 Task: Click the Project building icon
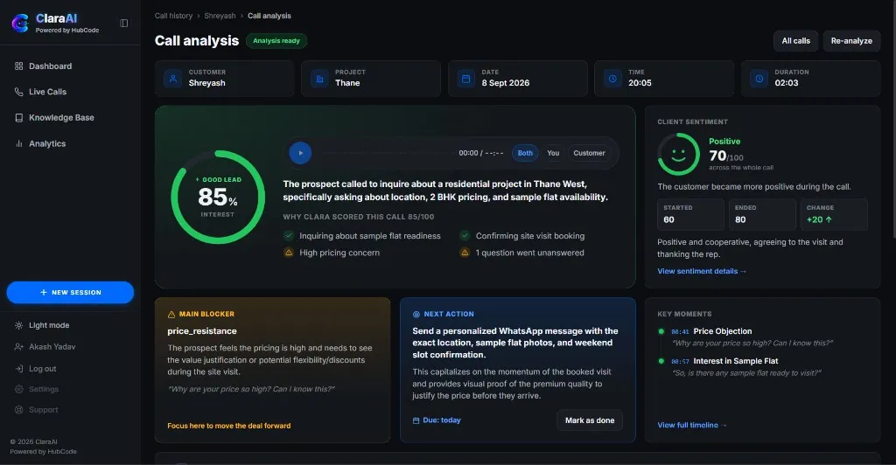(x=319, y=78)
